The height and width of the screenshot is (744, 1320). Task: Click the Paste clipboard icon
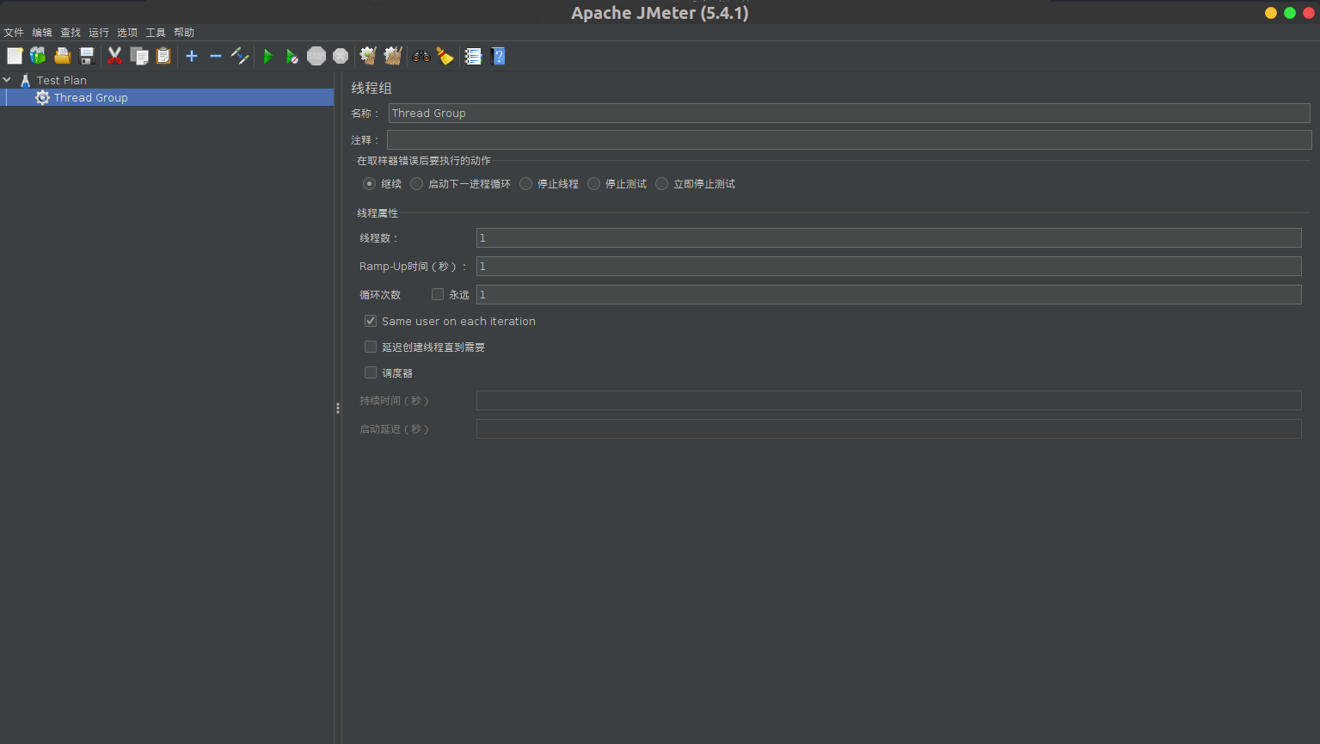[x=163, y=56]
